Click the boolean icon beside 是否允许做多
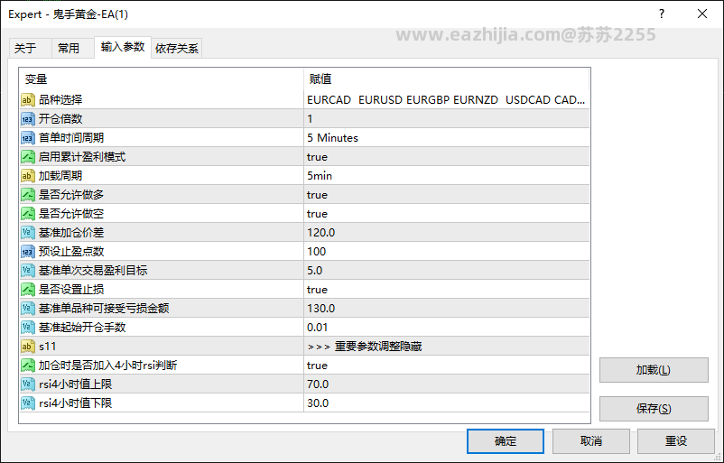 click(28, 195)
